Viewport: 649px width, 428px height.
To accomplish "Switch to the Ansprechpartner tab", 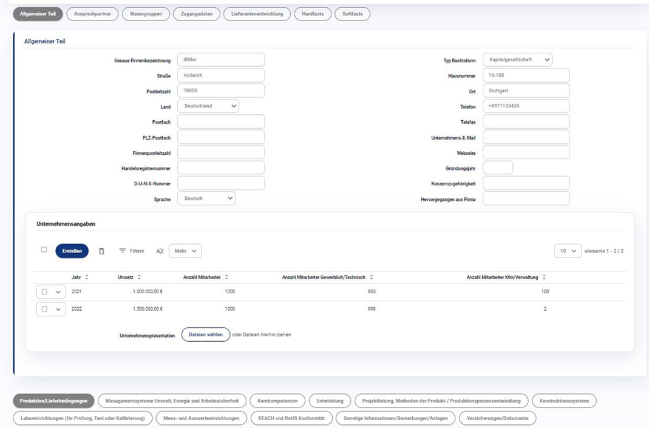I will pos(92,14).
